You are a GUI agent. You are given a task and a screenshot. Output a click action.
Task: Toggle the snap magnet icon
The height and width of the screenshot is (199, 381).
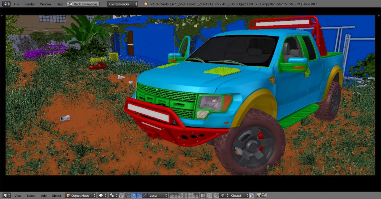pyautogui.click(x=217, y=195)
